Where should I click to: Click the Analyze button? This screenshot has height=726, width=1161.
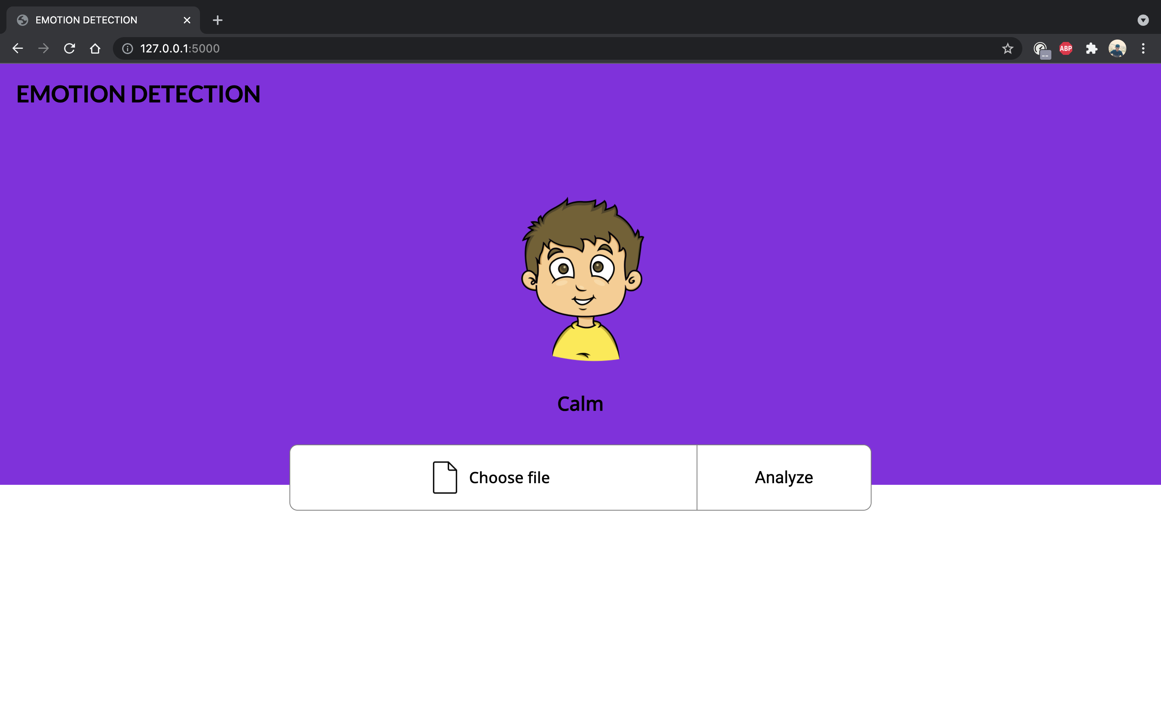[x=783, y=477]
